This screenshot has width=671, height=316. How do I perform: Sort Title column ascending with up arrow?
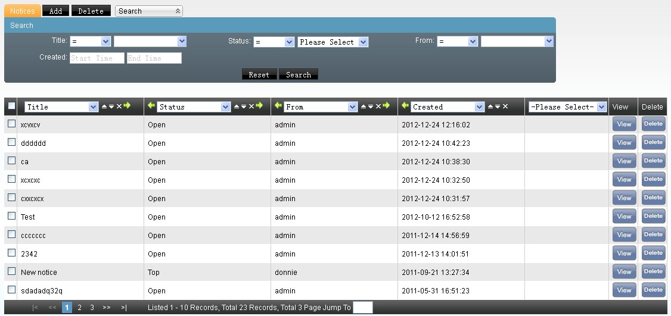(104, 107)
